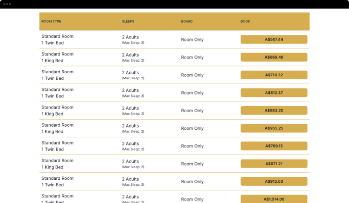Click 1 King Bed in A$669.49 row

click(x=53, y=61)
